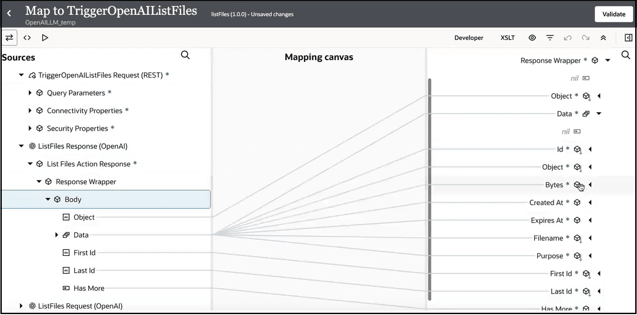Screen dimensions: 637x315
Task: Click target Response Wrapper cube icon
Action: (595, 60)
